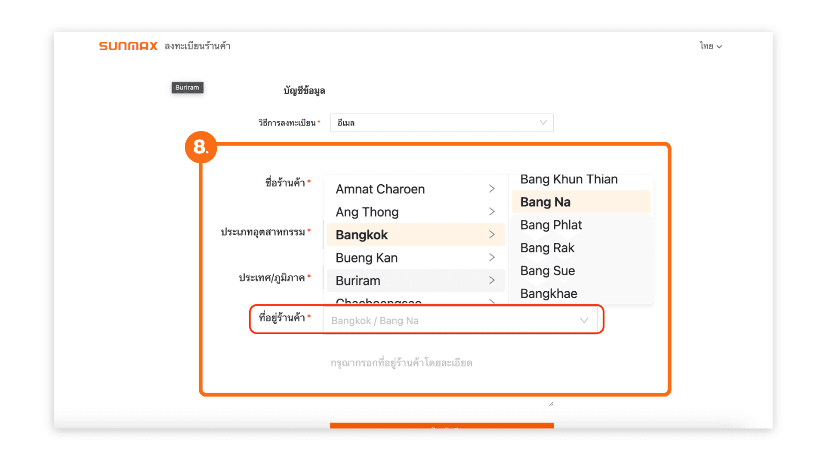Open the ไทย language selector

(x=710, y=46)
